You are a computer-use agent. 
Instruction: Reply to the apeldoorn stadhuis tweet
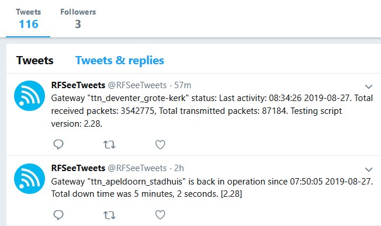click(x=58, y=215)
